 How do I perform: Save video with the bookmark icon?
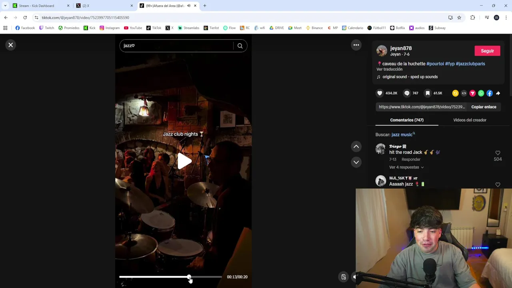tap(428, 93)
